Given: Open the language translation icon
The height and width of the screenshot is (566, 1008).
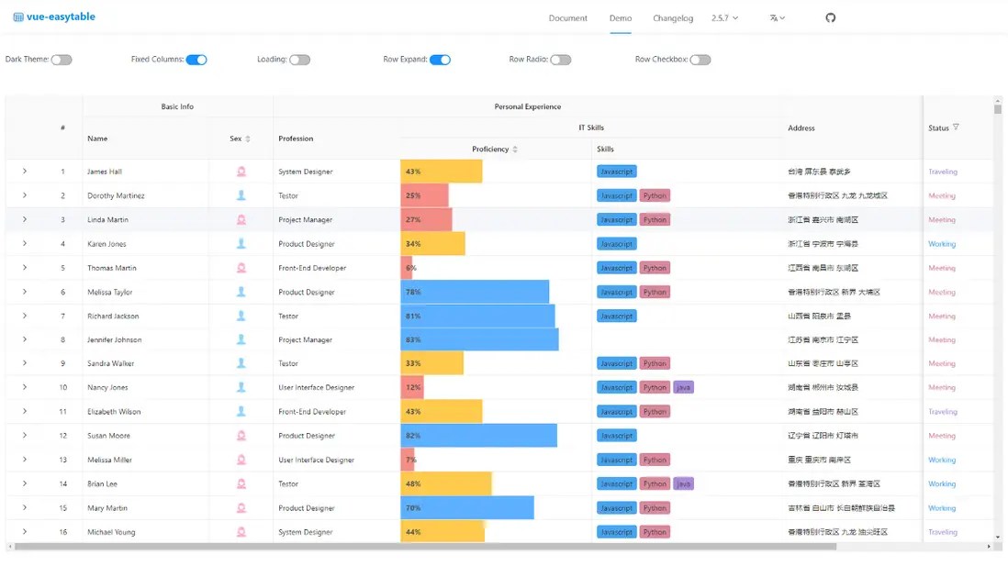Looking at the screenshot, I should [x=776, y=17].
